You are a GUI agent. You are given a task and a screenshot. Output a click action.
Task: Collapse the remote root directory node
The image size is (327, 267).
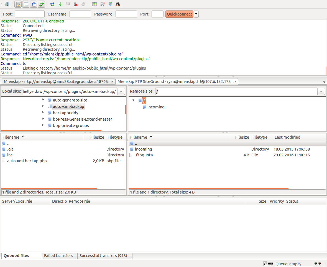134,100
